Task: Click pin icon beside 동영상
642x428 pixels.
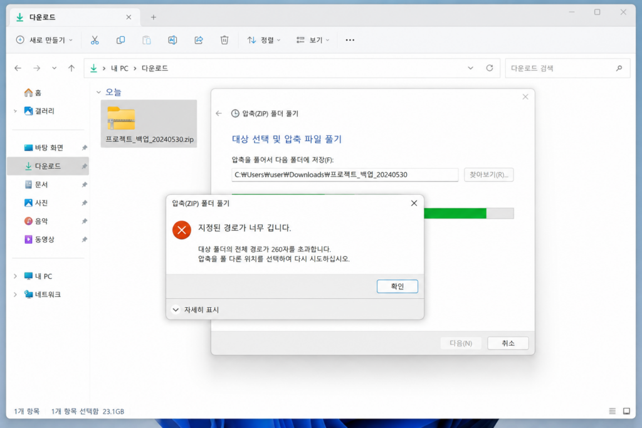Action: tap(85, 239)
